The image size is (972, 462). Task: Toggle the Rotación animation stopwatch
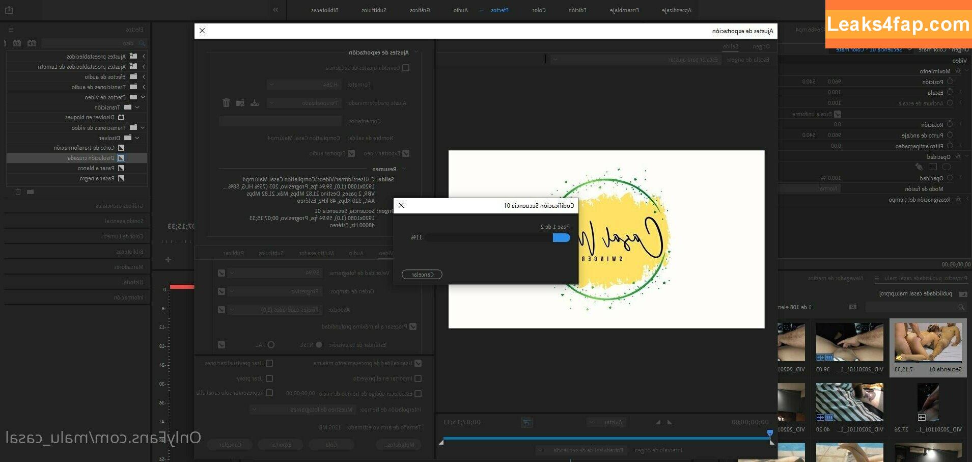[x=950, y=124]
